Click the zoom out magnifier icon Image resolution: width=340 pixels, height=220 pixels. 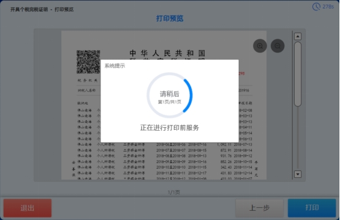[x=278, y=46]
